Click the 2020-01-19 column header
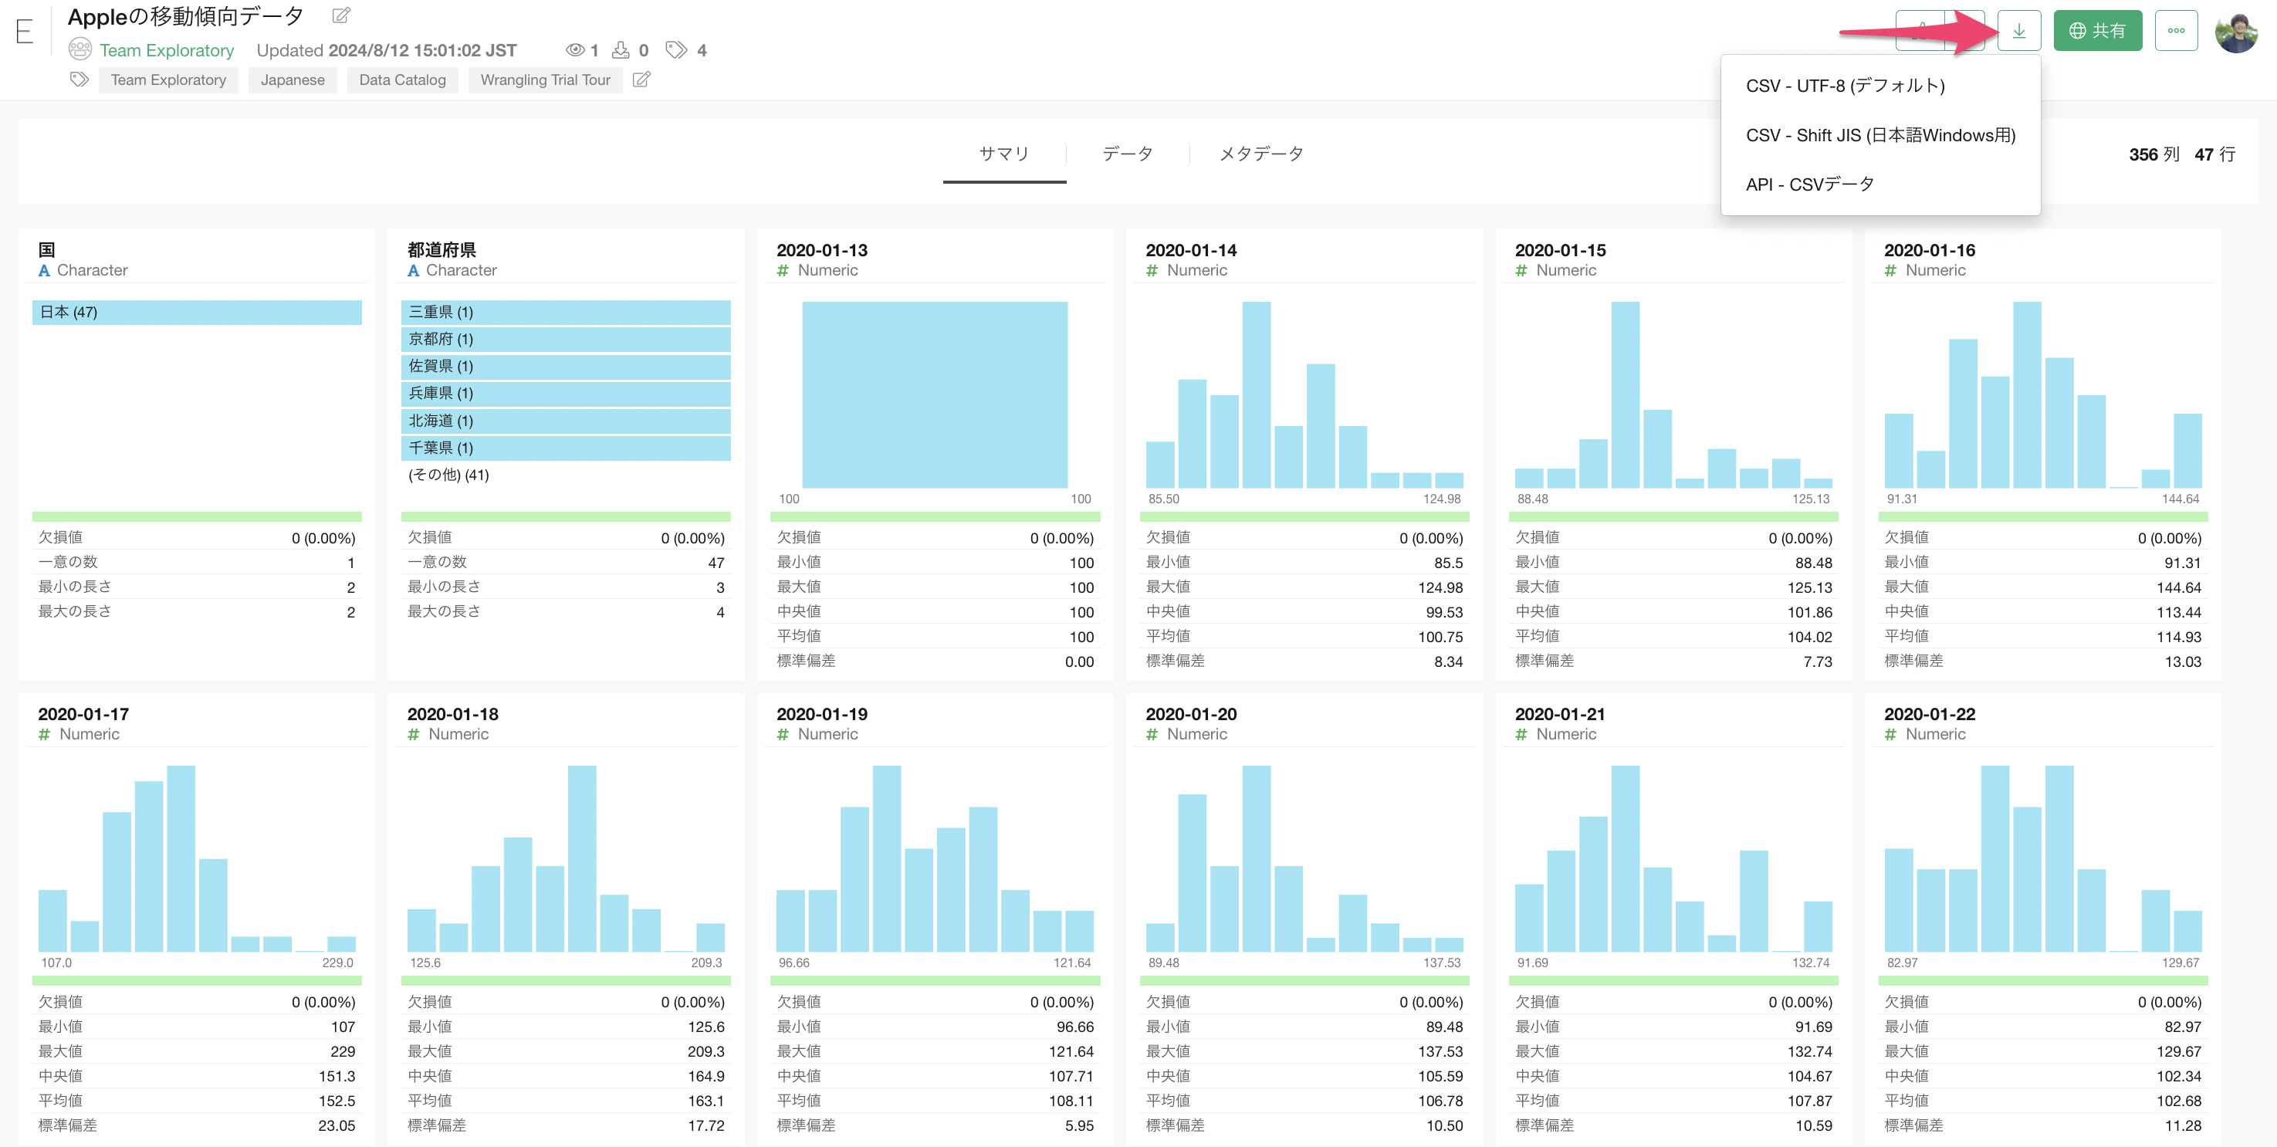This screenshot has height=1147, width=2277. click(822, 714)
